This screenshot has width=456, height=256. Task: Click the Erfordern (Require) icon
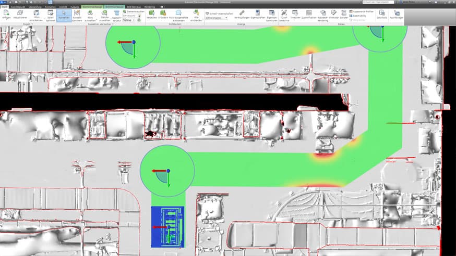[163, 15]
